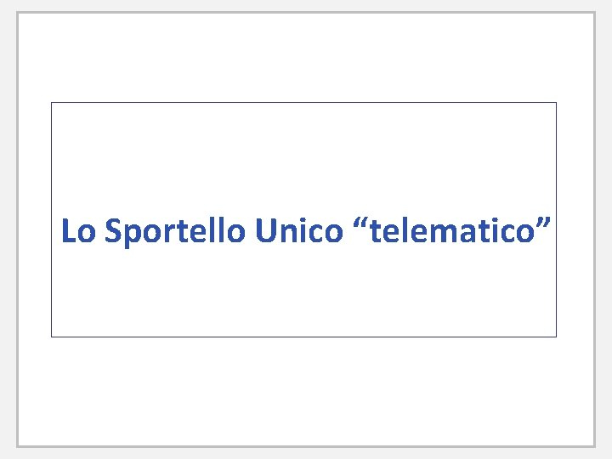Click the white slide area below the text box

(303, 389)
